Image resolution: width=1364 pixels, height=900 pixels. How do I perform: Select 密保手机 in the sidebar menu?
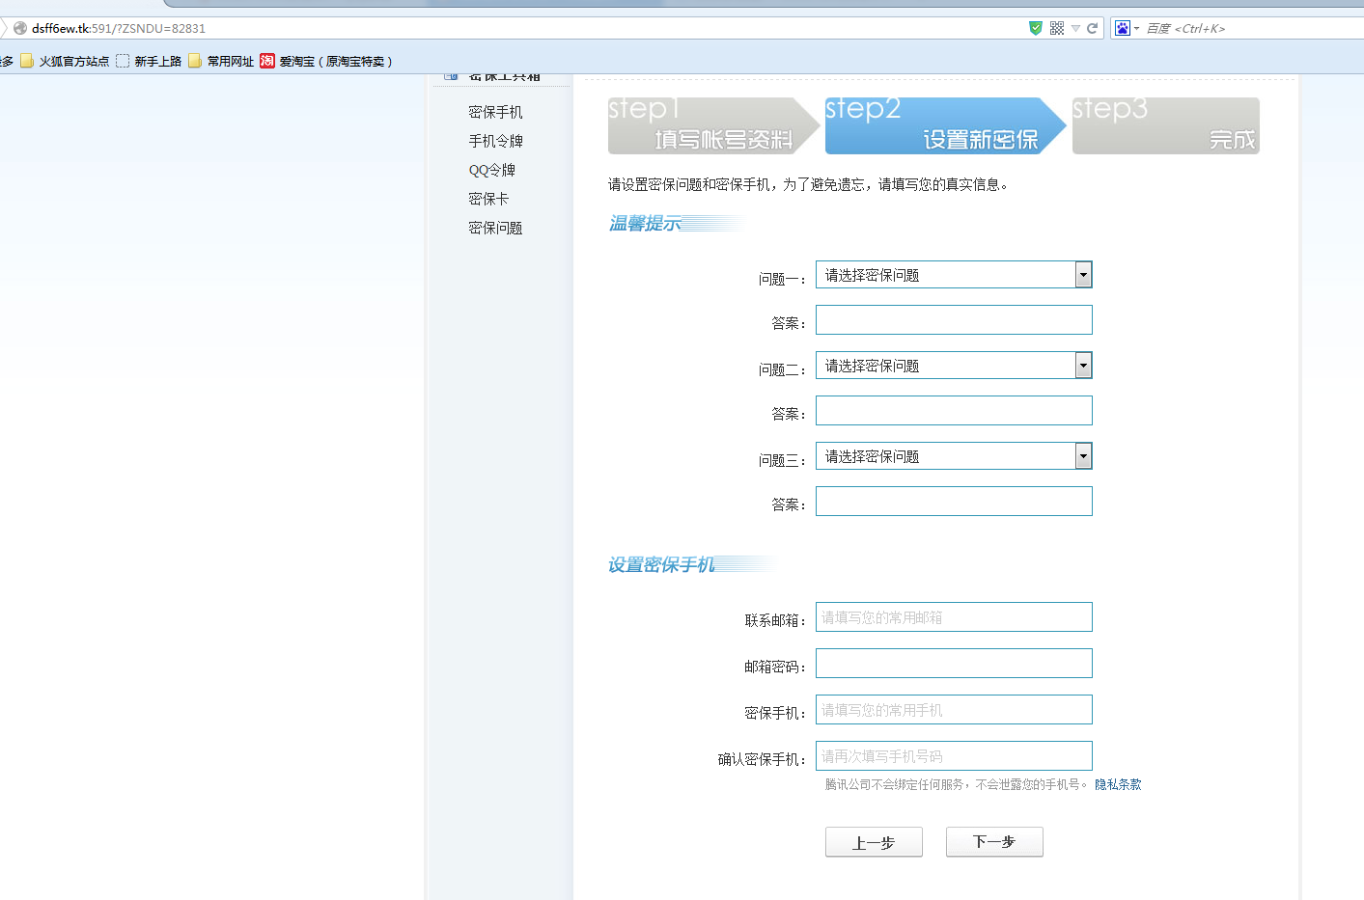point(495,112)
